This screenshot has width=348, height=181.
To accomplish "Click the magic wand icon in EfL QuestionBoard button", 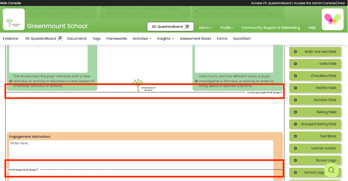I will click(187, 27).
